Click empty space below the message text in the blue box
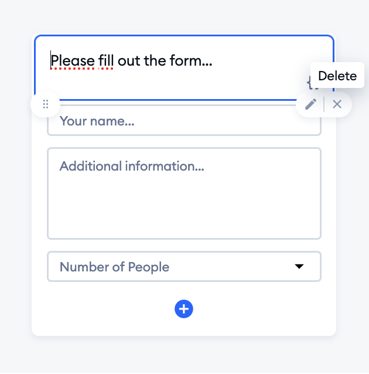 167,84
